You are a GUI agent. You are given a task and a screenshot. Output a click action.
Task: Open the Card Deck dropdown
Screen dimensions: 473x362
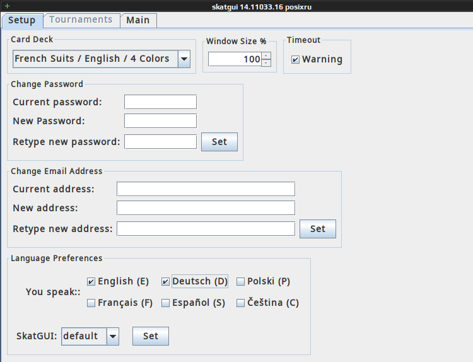(x=102, y=59)
